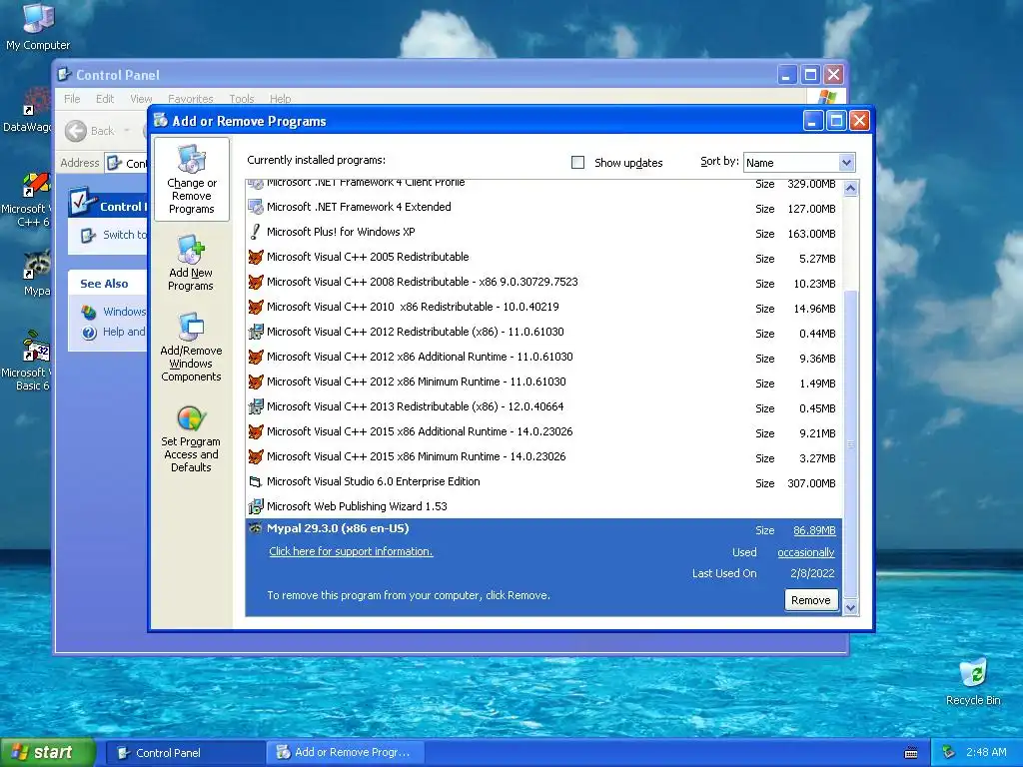The image size is (1023, 767).
Task: Open File menu in Control Panel
Action: (72, 99)
